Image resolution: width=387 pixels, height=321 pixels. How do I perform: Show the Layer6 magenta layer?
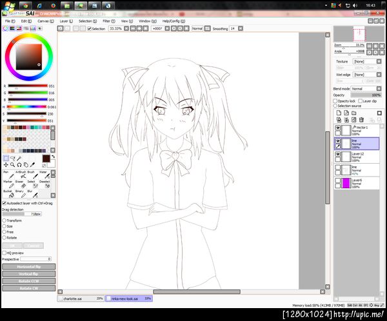[x=338, y=180]
